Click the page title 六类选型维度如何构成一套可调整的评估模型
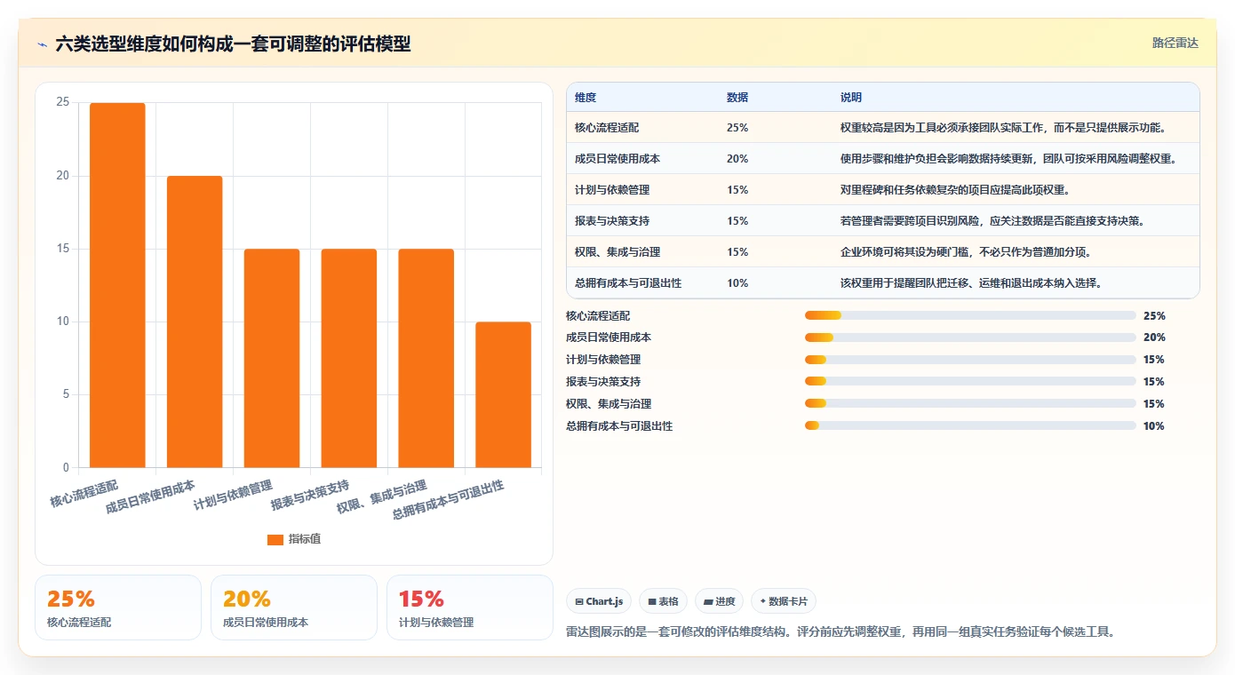This screenshot has height=675, width=1235. tap(233, 44)
